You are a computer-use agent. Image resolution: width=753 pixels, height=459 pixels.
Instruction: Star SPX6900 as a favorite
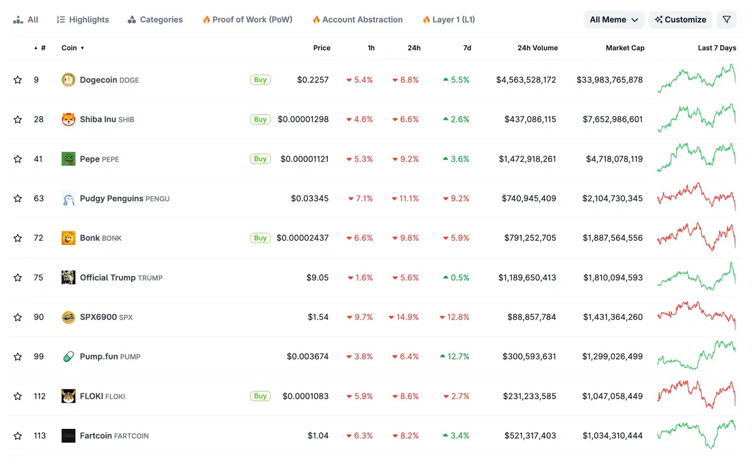(18, 317)
